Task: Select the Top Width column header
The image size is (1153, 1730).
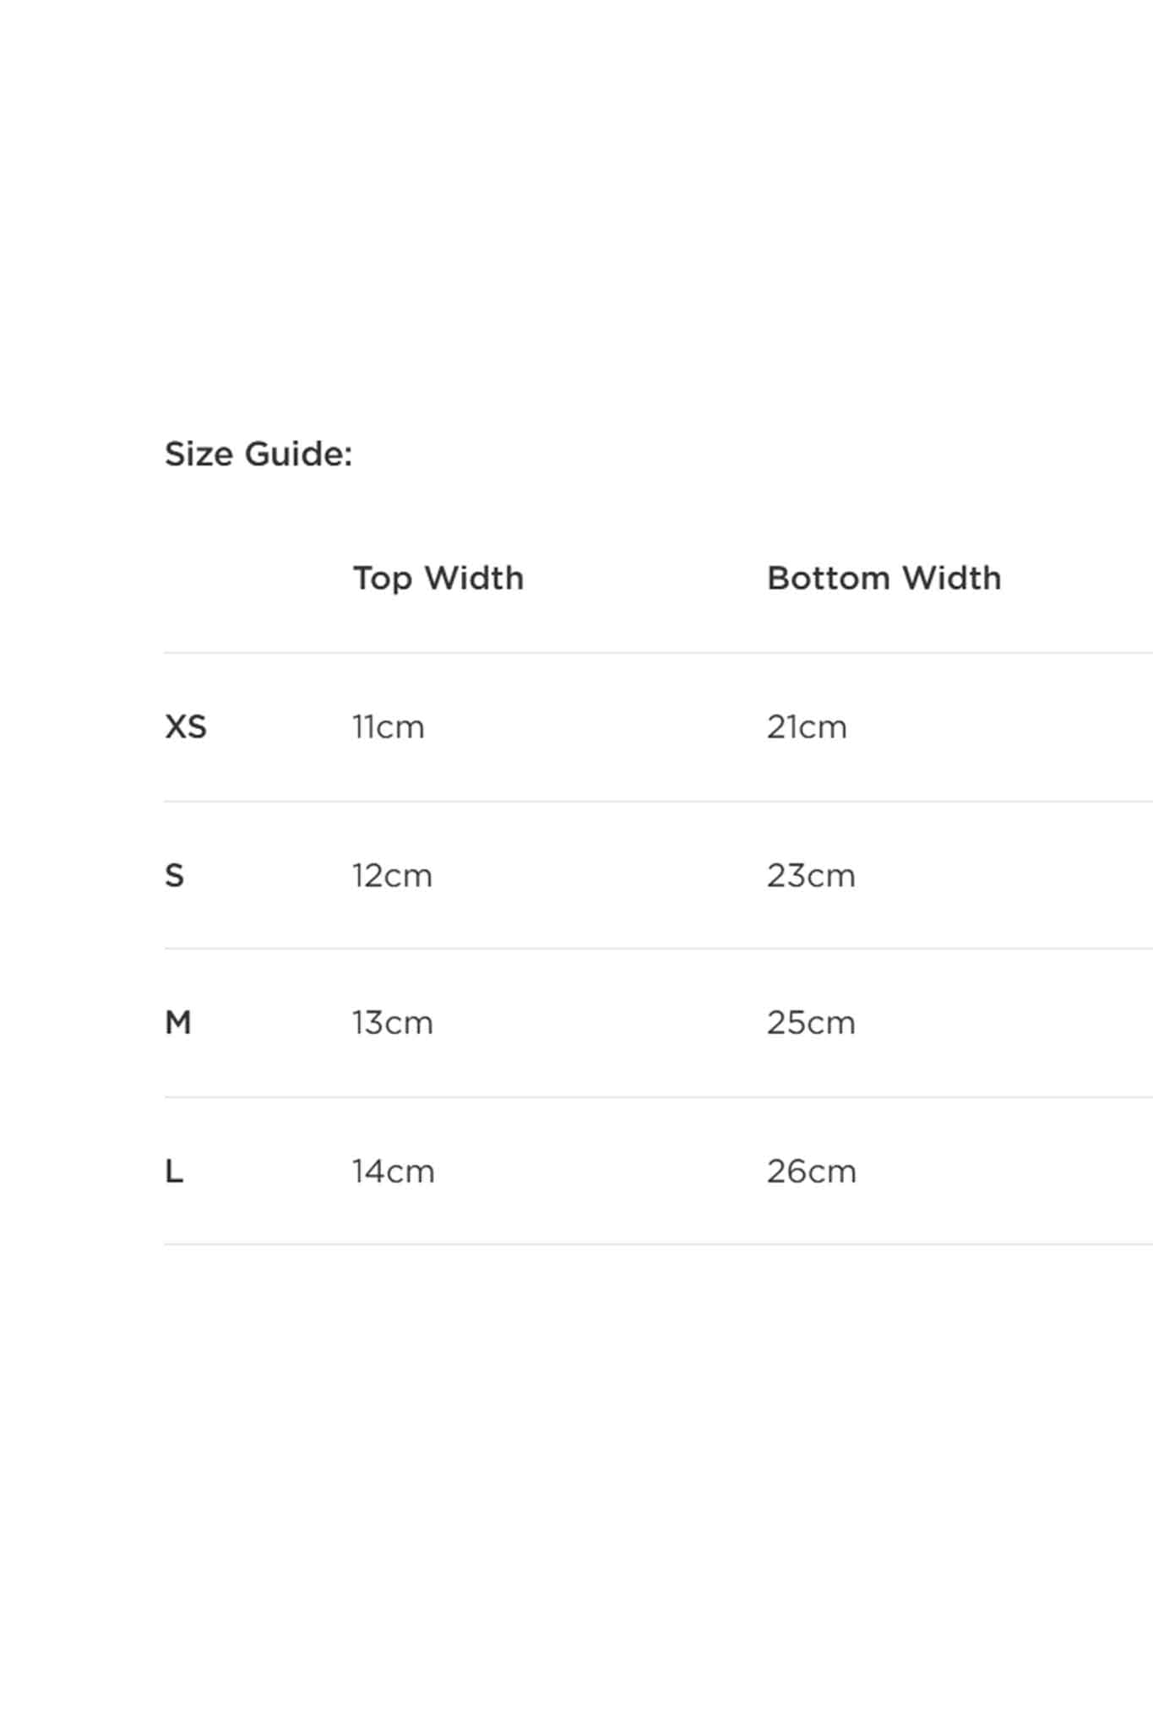Action: click(438, 579)
